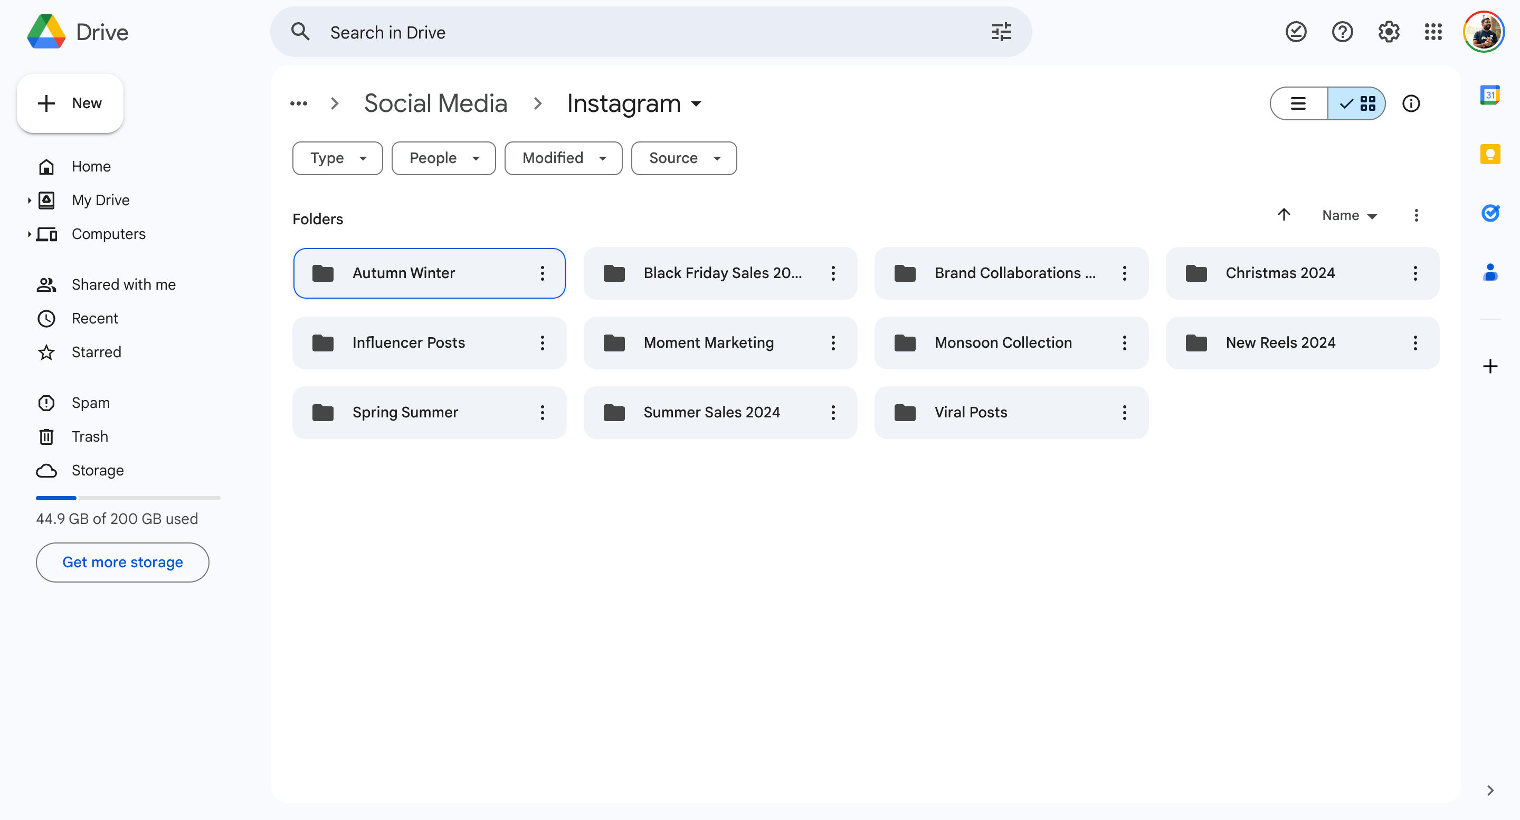Open Google Tasks side panel icon

[x=1490, y=213]
